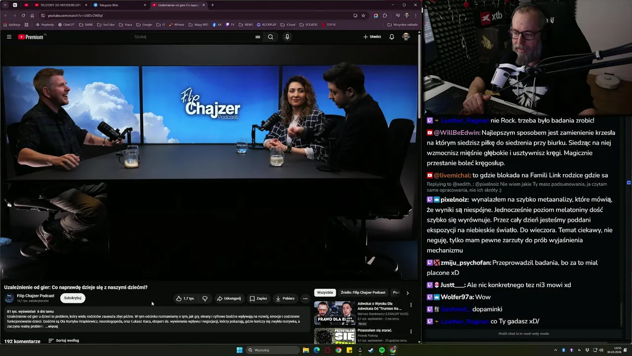Image resolution: width=632 pixels, height=356 pixels.
Task: Open Spotify from the taskbar
Action: pyautogui.click(x=382, y=350)
